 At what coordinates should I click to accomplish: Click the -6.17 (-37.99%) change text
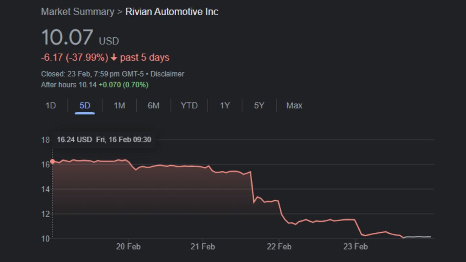(x=75, y=57)
